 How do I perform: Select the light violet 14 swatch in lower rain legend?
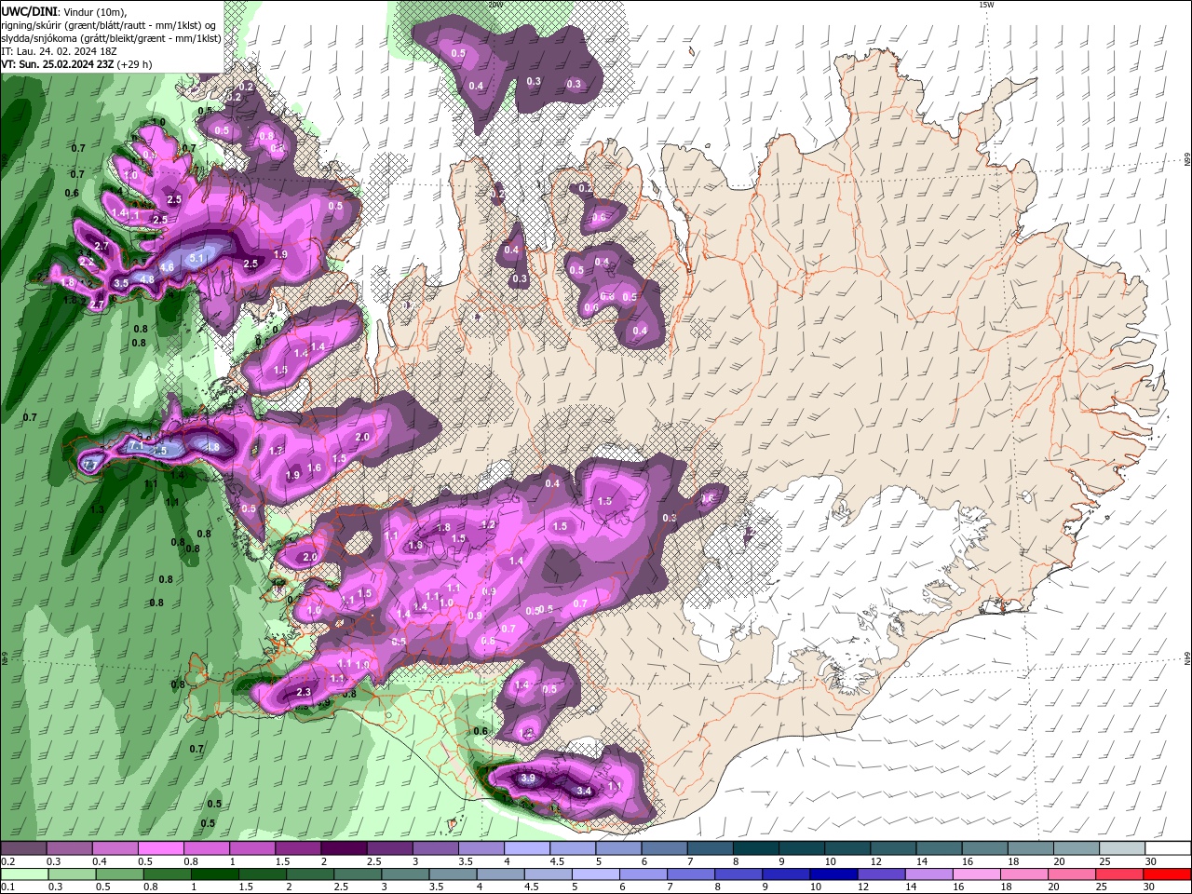[928, 874]
